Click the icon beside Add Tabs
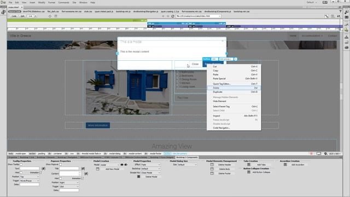Screen dimensions: 350x197 [249, 165]
